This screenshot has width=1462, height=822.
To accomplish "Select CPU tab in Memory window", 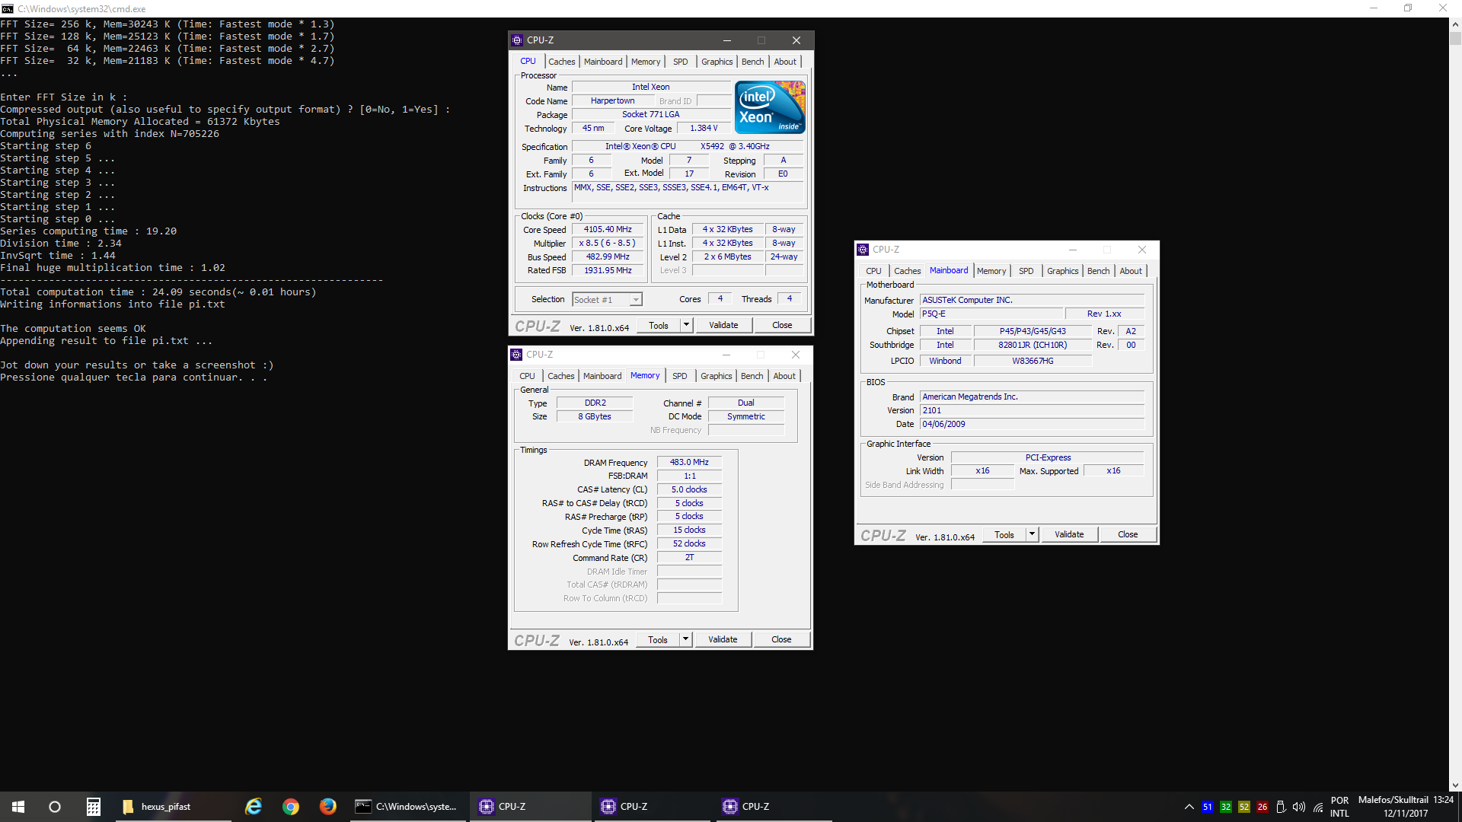I will point(527,376).
